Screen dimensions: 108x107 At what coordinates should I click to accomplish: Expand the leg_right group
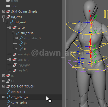pos(10,65)
